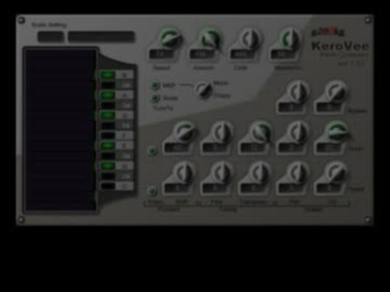The width and height of the screenshot is (390, 292).
Task: Click the Voice2 Transpose value display
Action: point(253,188)
